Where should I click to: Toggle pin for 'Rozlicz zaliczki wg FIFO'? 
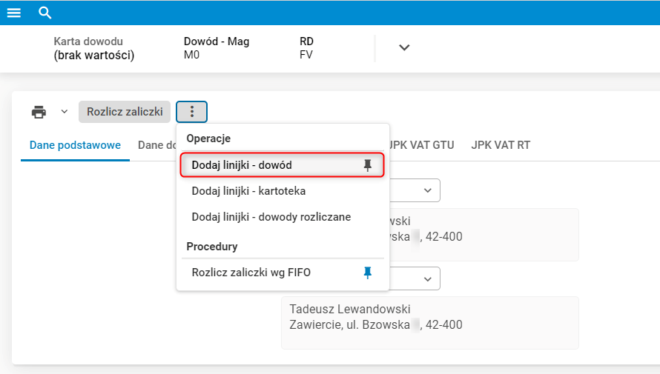[x=367, y=273]
